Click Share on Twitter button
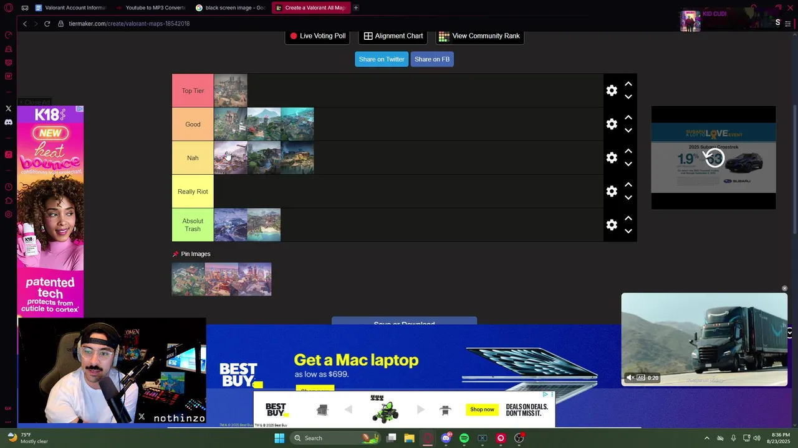This screenshot has width=798, height=448. pos(382,59)
